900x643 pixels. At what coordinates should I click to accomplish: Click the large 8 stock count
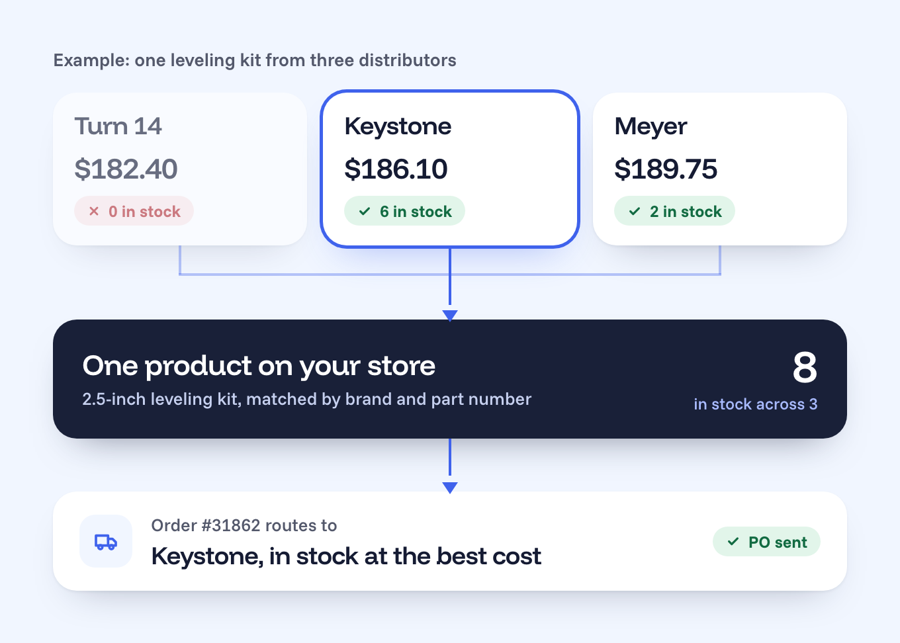point(805,367)
